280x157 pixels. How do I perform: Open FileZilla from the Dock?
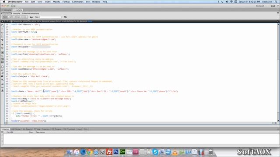pos(109,152)
